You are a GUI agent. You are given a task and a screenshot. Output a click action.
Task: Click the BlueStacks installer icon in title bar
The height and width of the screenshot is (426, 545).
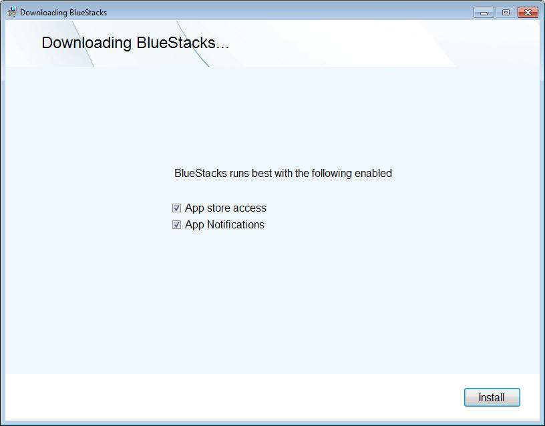coord(12,13)
